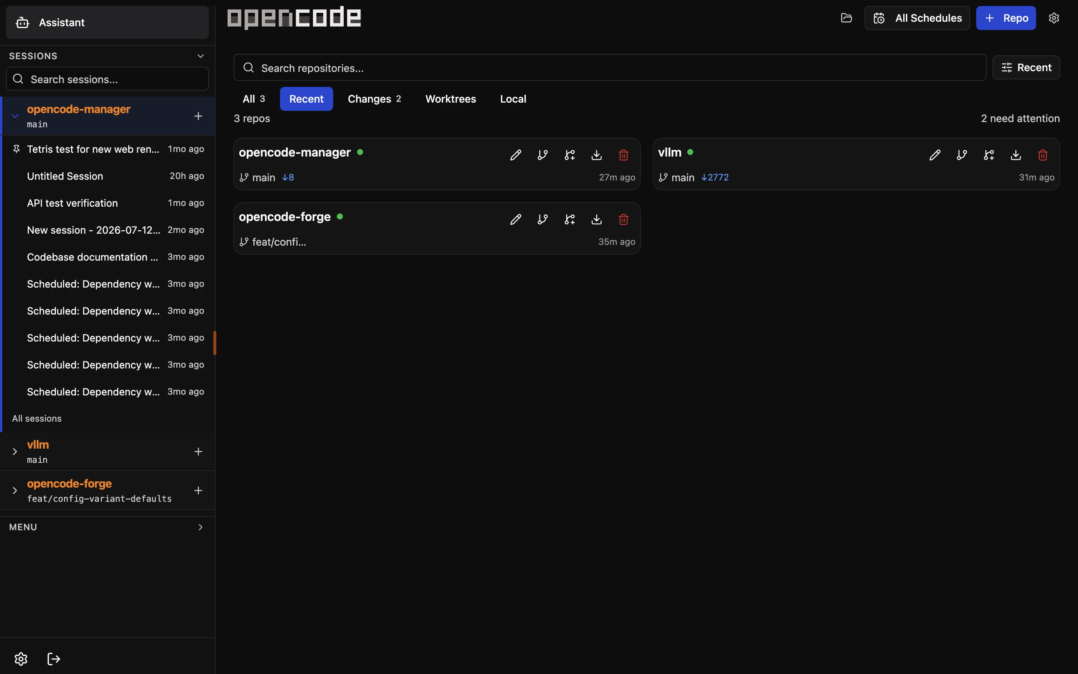Expand the MENU section

107,527
